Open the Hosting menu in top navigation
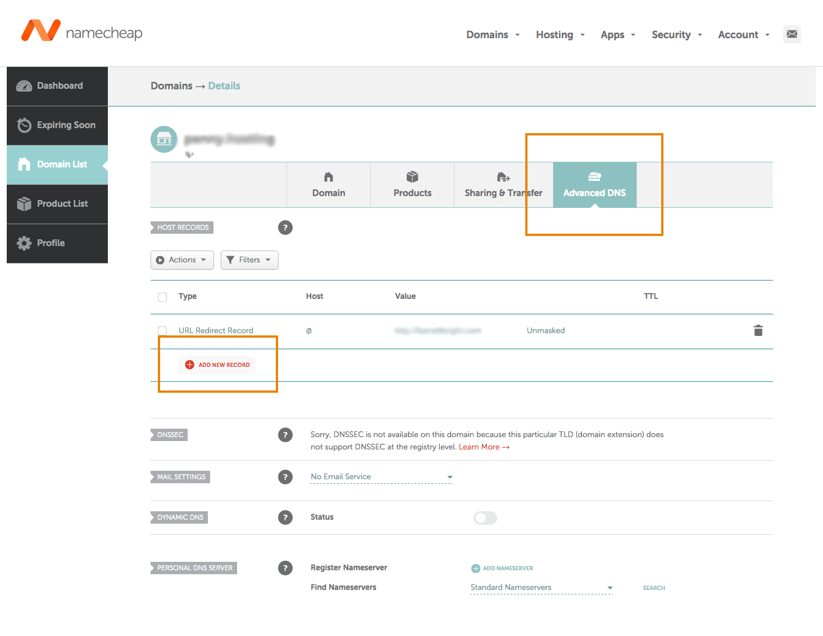The image size is (823, 636). pyautogui.click(x=560, y=35)
